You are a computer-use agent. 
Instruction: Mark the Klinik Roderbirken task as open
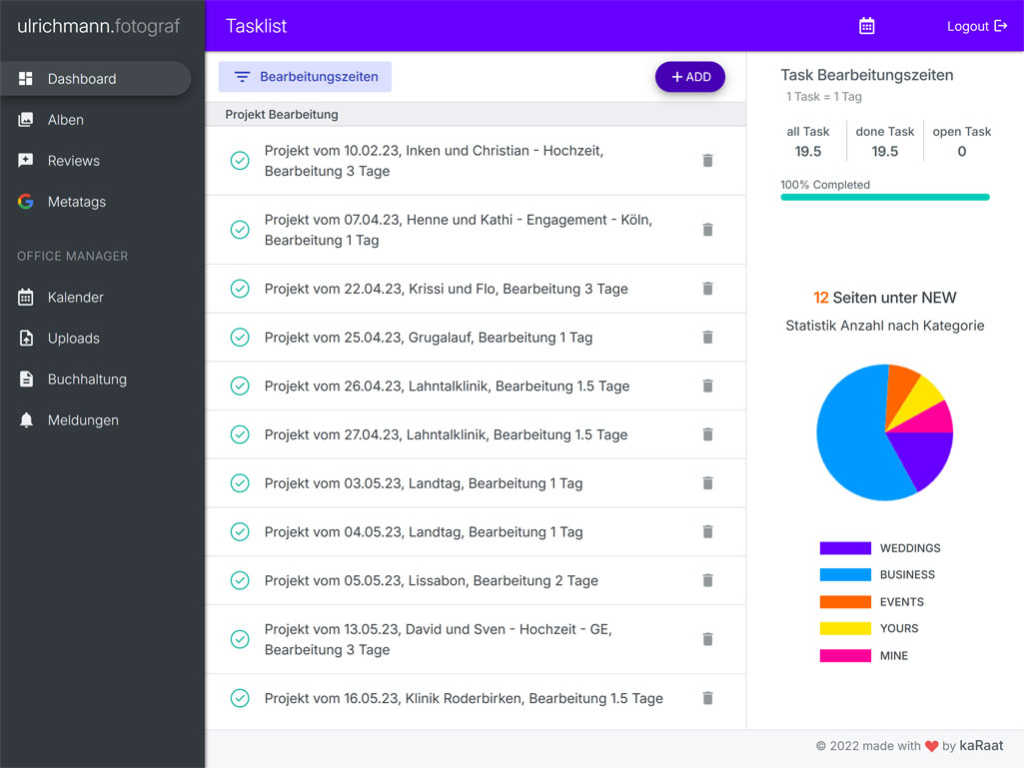[239, 698]
